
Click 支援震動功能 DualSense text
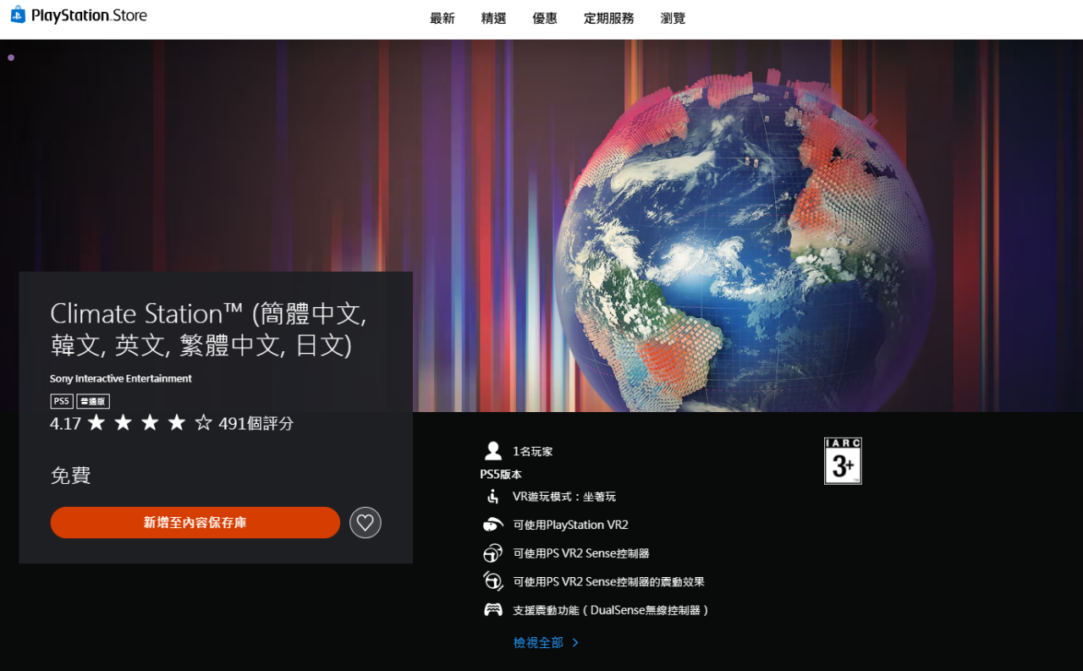pos(611,610)
